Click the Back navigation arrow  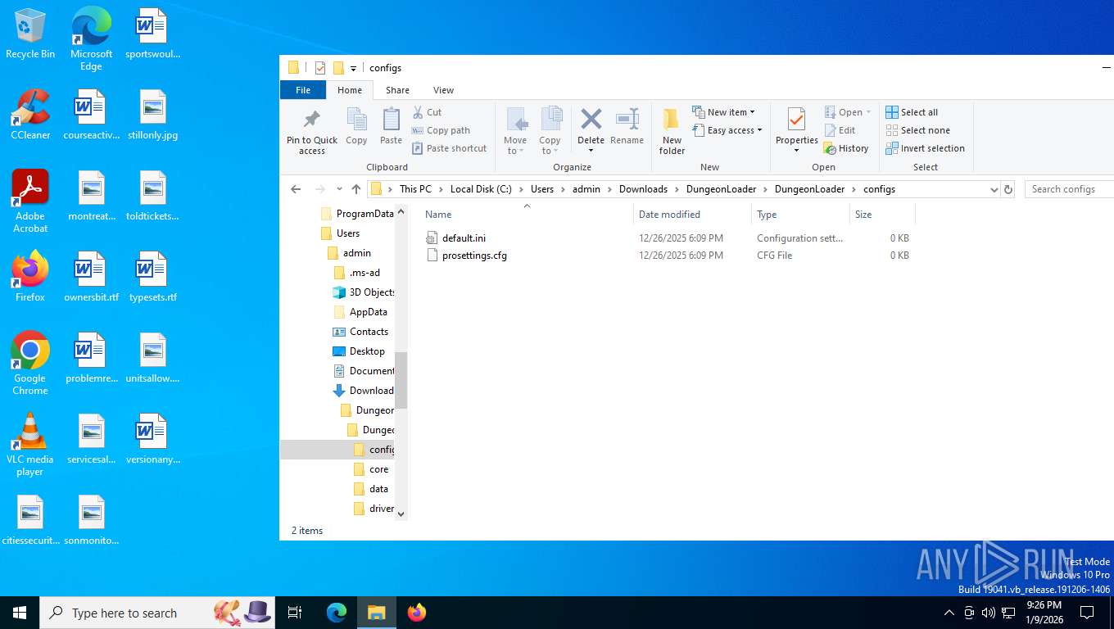297,189
